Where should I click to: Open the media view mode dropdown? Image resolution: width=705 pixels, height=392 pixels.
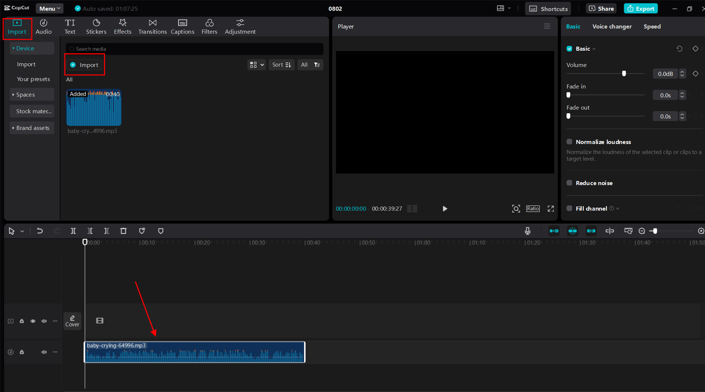257,65
